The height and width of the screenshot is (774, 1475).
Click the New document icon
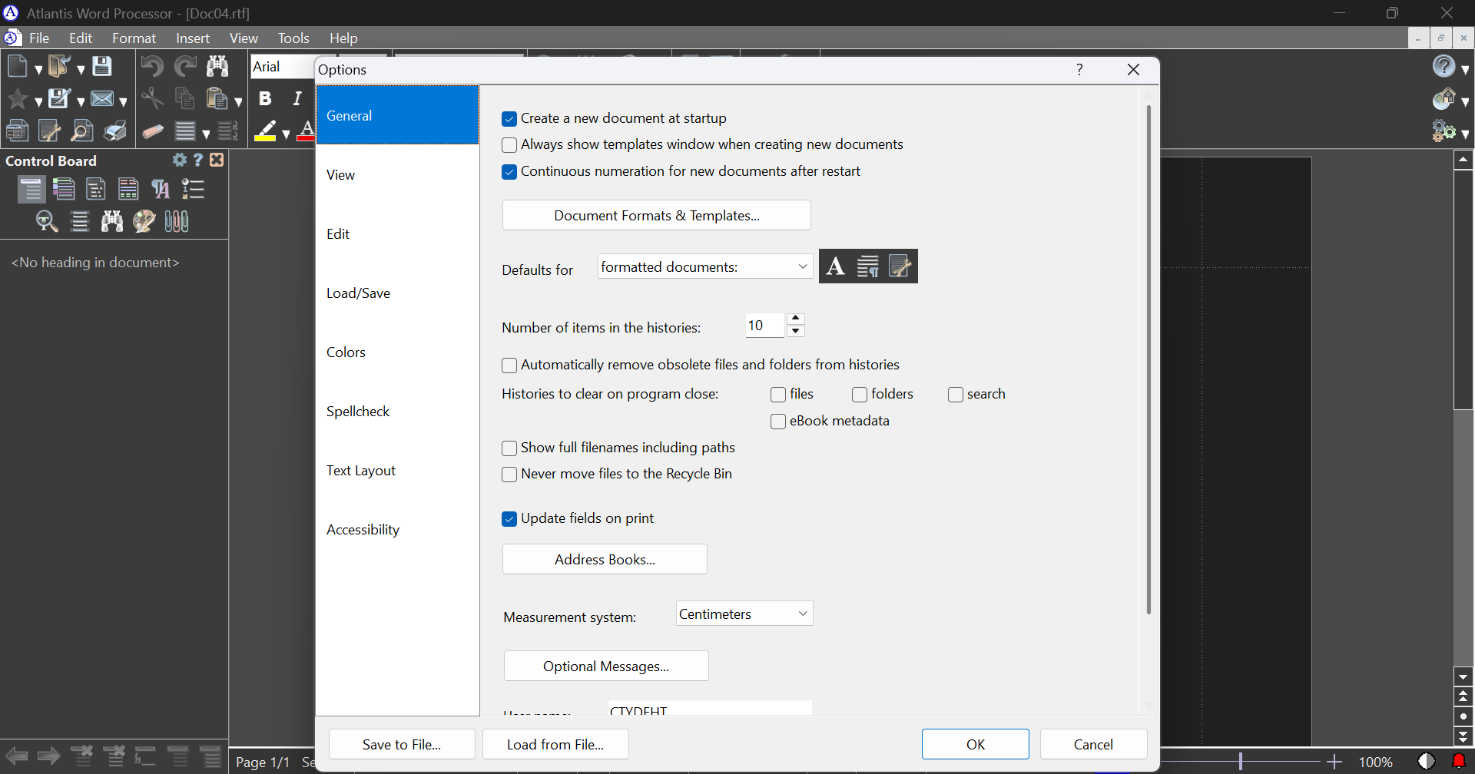(x=17, y=66)
